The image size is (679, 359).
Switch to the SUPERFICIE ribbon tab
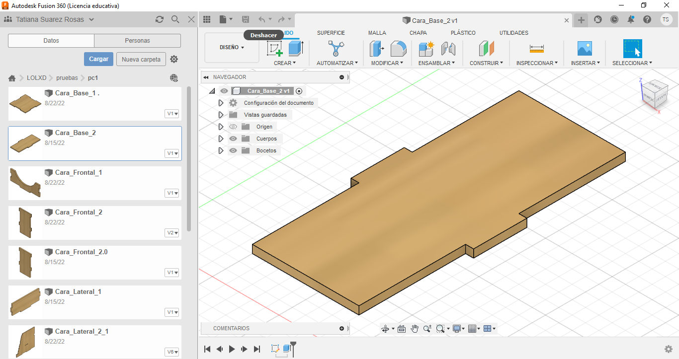tap(331, 33)
